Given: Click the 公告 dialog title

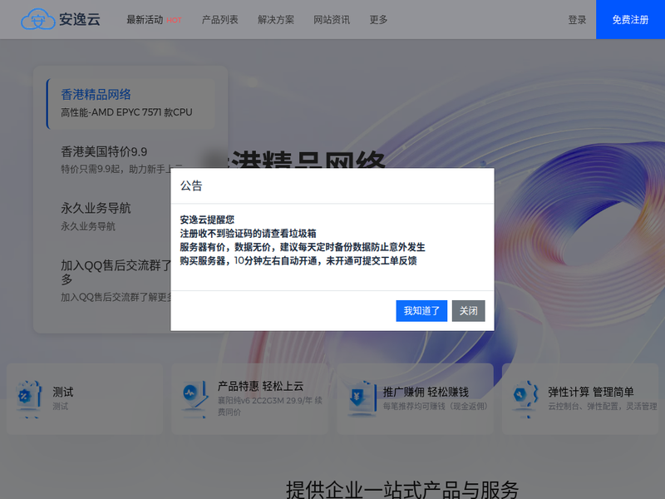Looking at the screenshot, I should click(191, 185).
